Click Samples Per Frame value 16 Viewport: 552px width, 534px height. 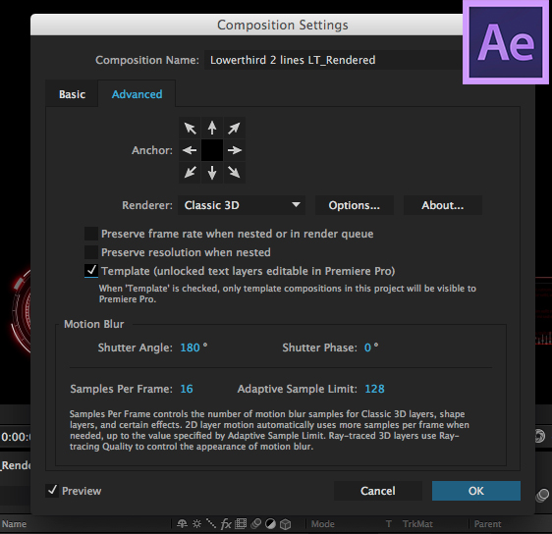[x=187, y=389]
